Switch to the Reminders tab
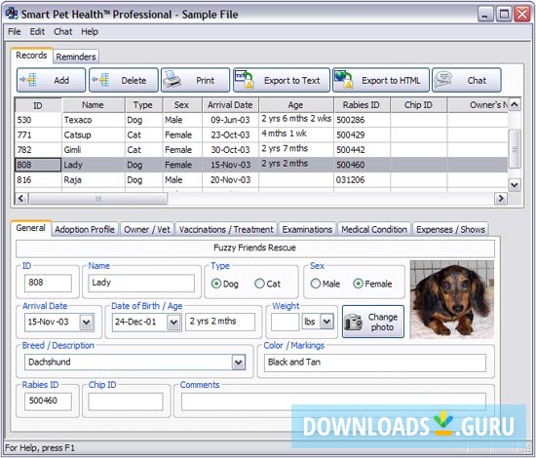Screen dimensions: 536x458 coord(76,57)
